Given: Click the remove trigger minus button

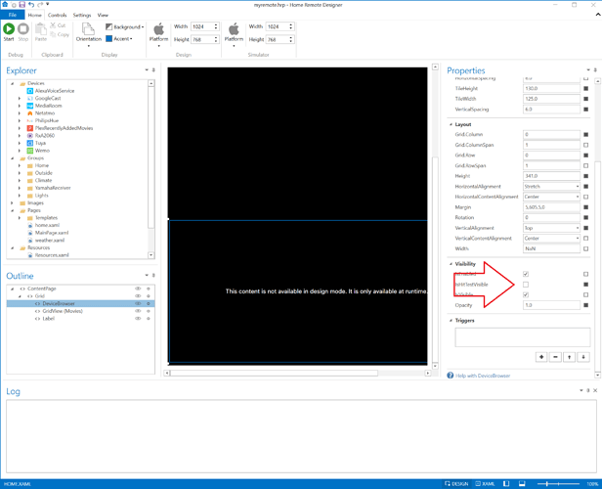Looking at the screenshot, I should click(x=555, y=357).
